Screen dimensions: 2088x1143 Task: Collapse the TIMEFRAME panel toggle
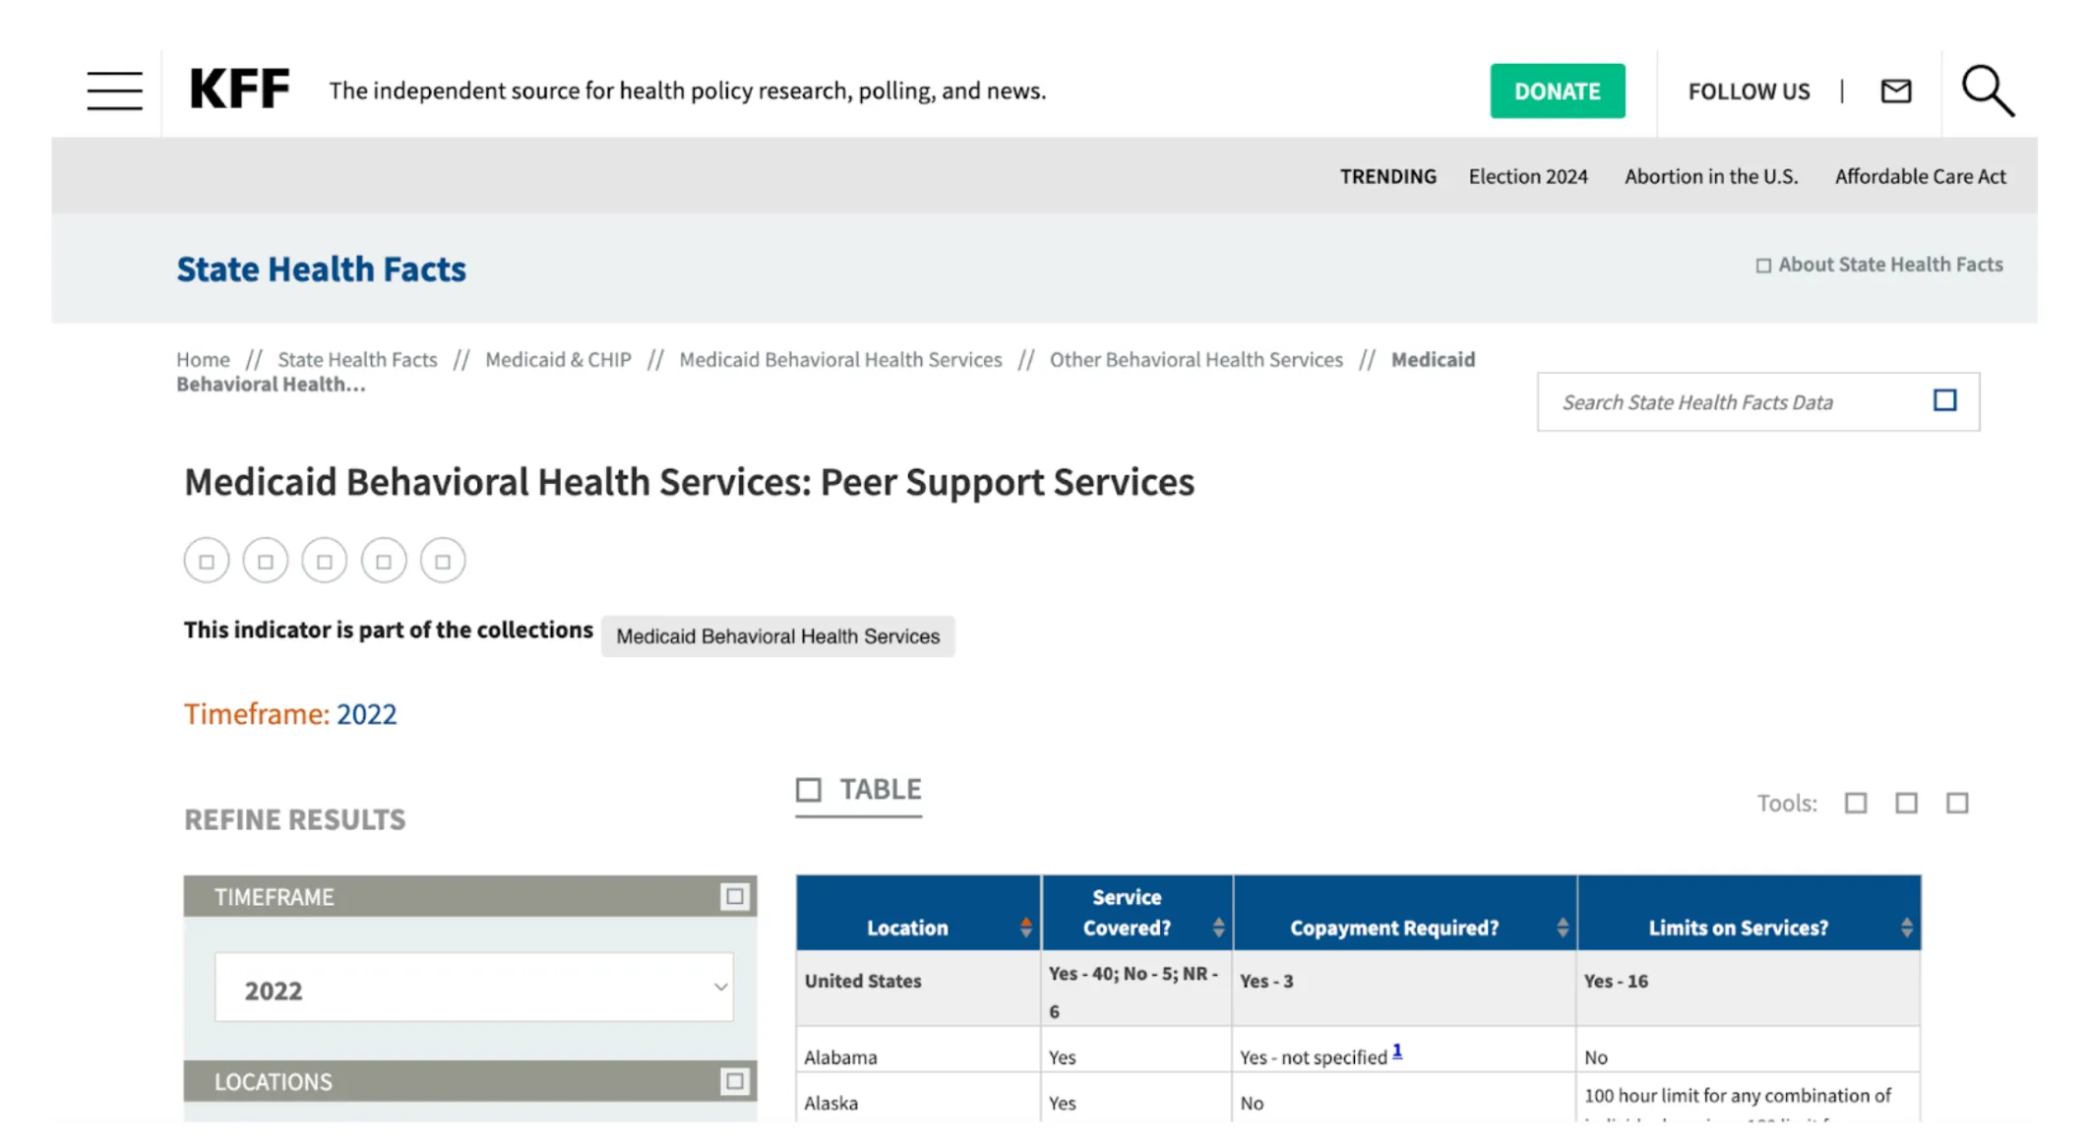[734, 896]
